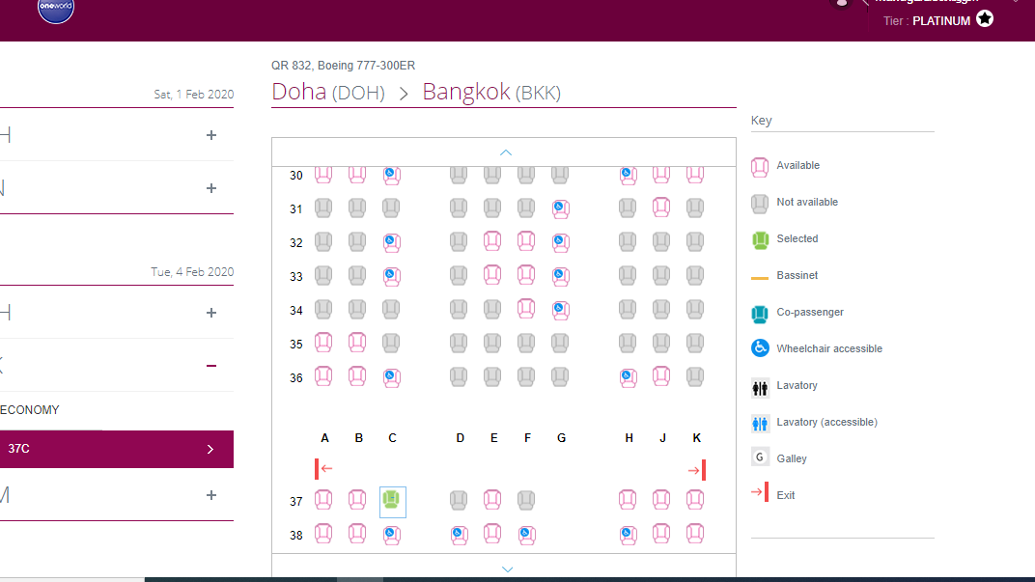Click the Lavatory (accessible) key icon
Viewport: 1035px width, 582px height.
pyautogui.click(x=760, y=424)
